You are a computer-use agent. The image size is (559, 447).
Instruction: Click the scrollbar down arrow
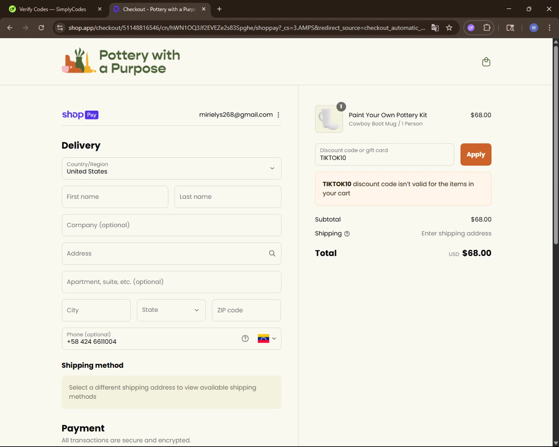pos(556,443)
